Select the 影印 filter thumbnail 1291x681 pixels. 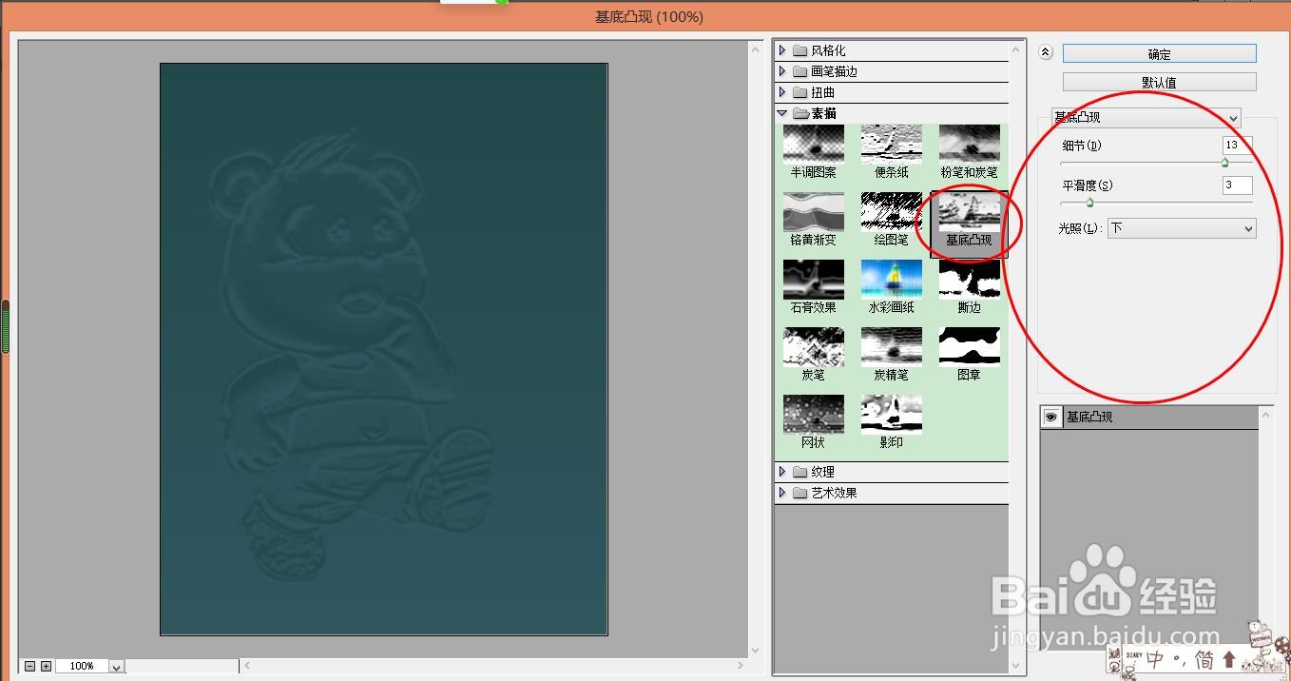[891, 414]
